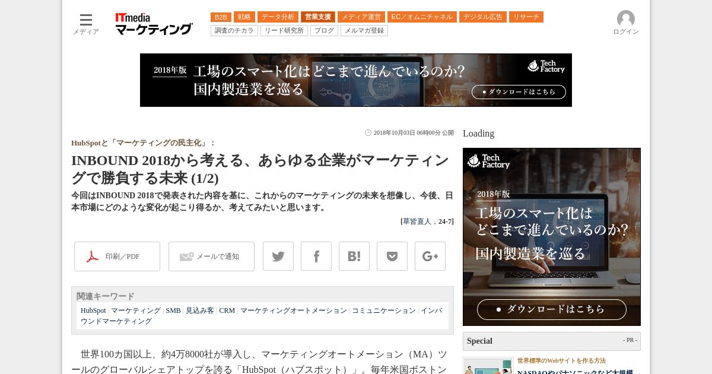This screenshot has height=374, width=712.
Task: Open the リサーチ category tab
Action: tap(526, 17)
